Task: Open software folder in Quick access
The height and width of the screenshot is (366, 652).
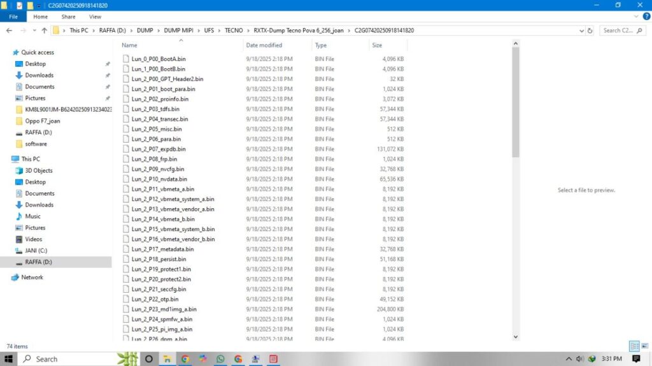Action: click(x=36, y=144)
